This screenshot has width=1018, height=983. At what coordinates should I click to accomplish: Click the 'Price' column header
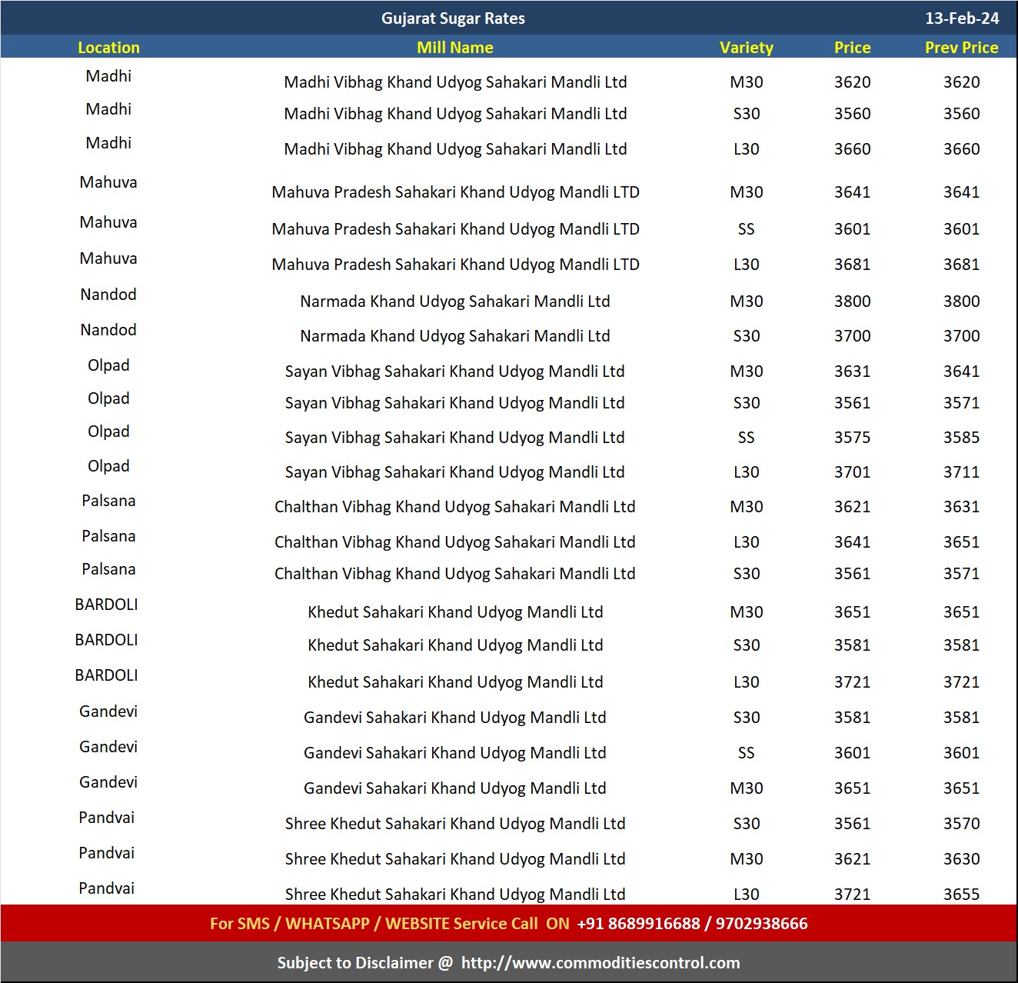(853, 48)
